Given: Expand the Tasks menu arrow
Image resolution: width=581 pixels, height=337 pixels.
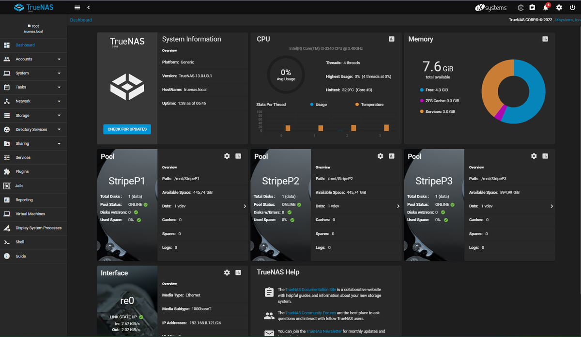Looking at the screenshot, I should pyautogui.click(x=59, y=87).
